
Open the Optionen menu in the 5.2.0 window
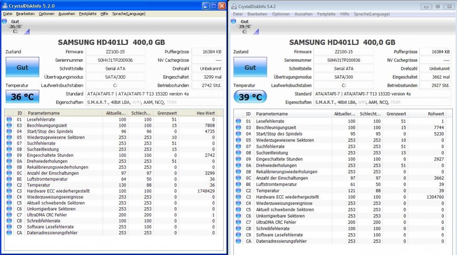pos(46,14)
